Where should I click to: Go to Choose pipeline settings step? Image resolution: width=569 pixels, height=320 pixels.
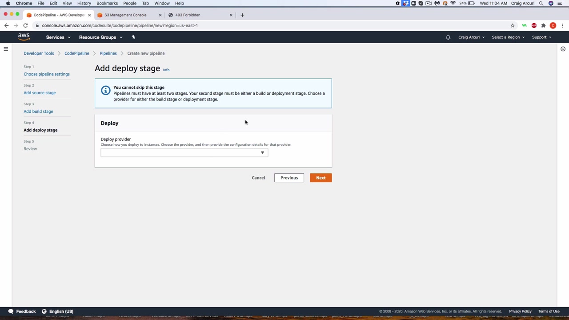pos(47,74)
